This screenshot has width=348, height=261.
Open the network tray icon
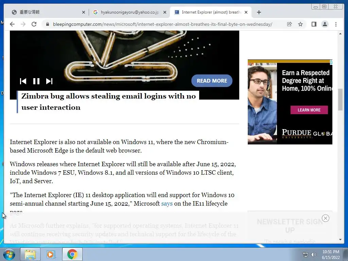click(x=306, y=255)
